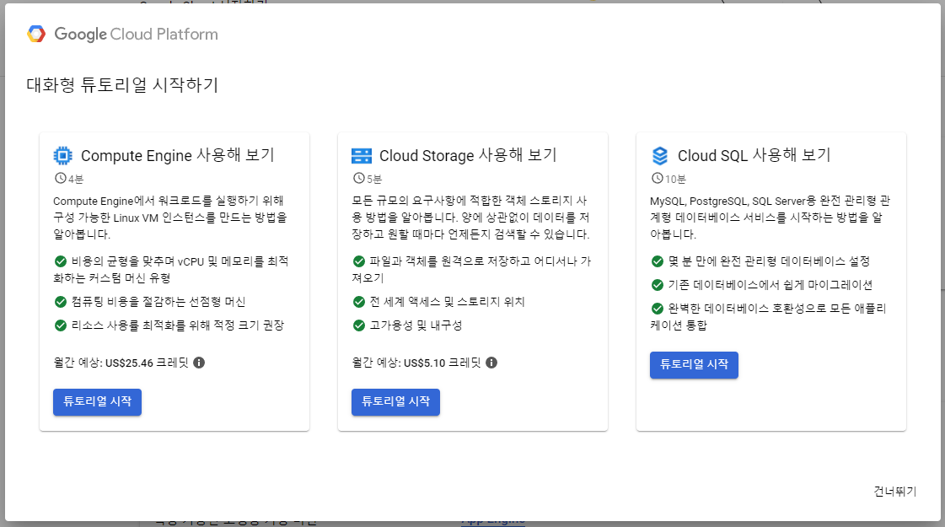
Task: Click the 전 세계 액세스 및 스토리지 위치 text
Action: tap(447, 302)
